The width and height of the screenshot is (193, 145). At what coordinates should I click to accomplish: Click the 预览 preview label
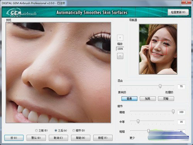(x=8, y=20)
